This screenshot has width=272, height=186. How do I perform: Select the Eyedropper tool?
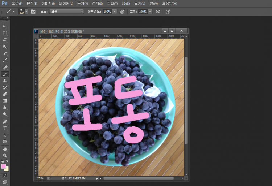(5, 60)
